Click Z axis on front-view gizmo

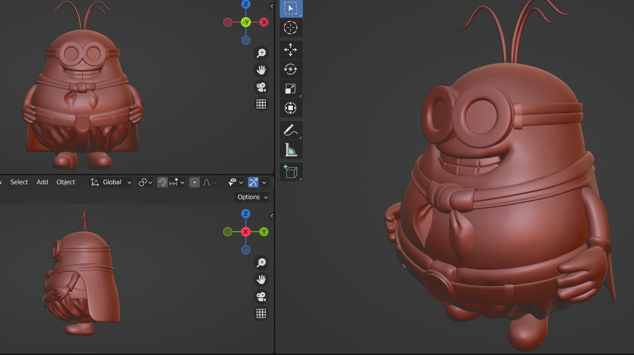[x=246, y=5]
